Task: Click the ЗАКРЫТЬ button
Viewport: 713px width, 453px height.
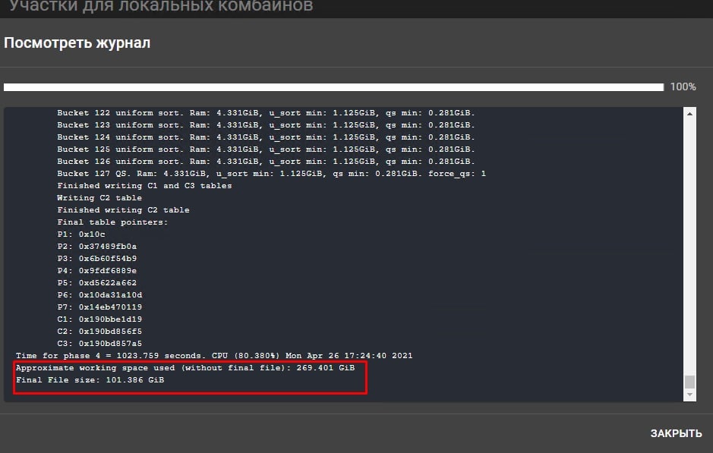Action: click(676, 433)
